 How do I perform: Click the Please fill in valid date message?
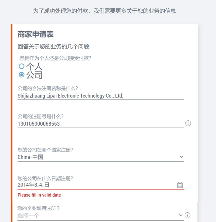39,195
